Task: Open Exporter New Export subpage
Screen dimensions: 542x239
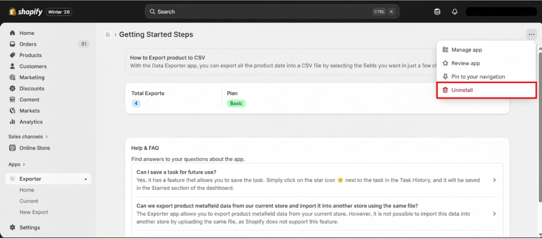Action: tap(34, 212)
